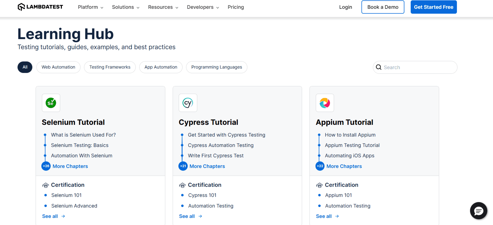This screenshot has height=225, width=493.
Task: Open Selenium Advanced certification
Action: tap(74, 206)
